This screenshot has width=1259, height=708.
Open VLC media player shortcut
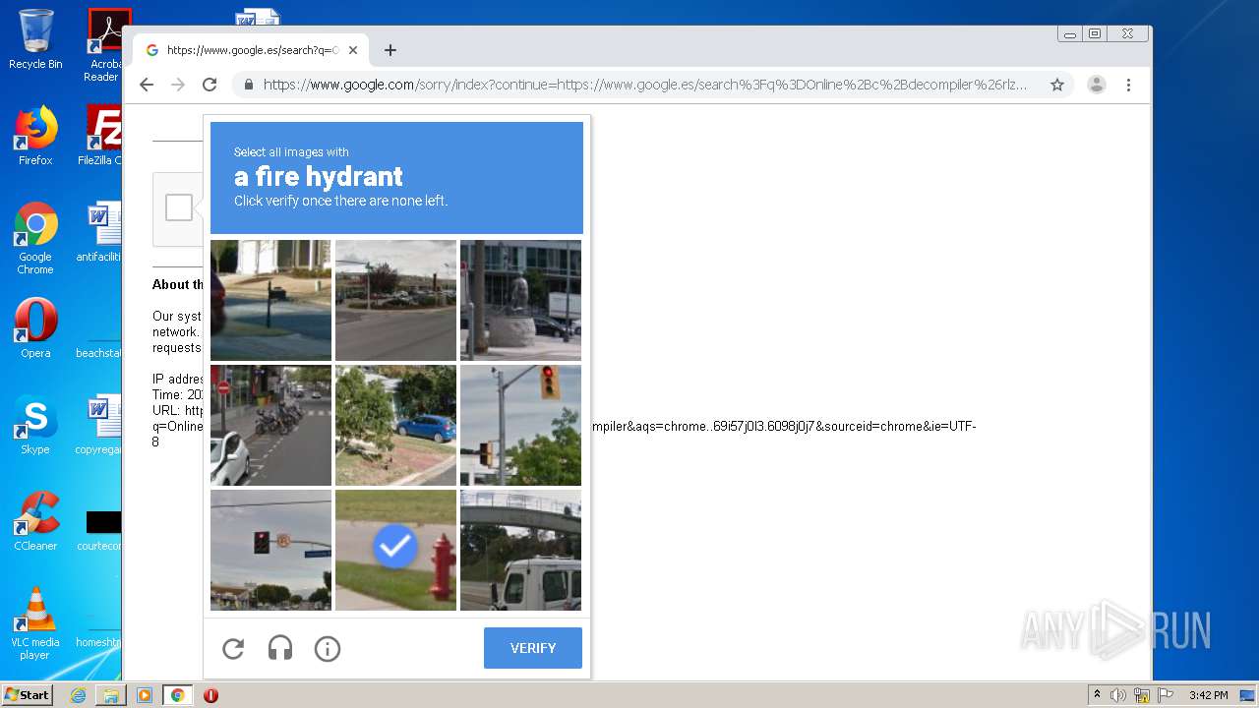click(x=35, y=623)
